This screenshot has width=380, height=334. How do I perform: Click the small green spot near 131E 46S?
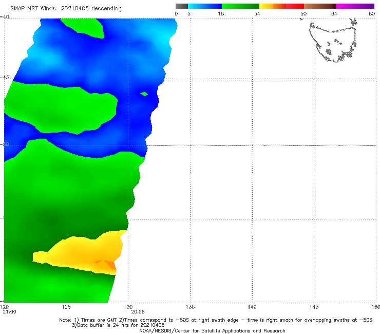click(x=144, y=94)
